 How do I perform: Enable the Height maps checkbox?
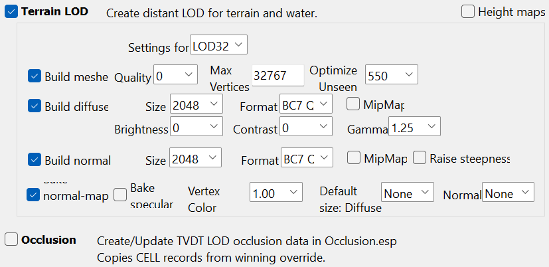(x=468, y=12)
